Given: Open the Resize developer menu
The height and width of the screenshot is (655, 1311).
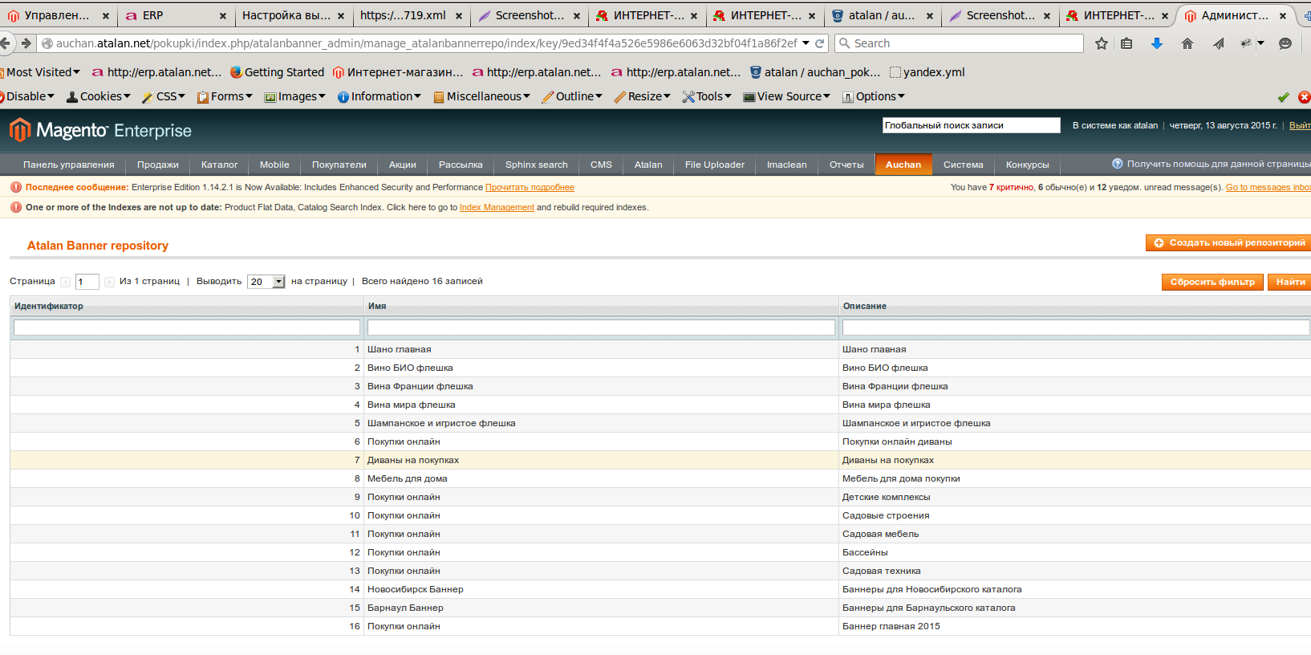Looking at the screenshot, I should (x=643, y=96).
